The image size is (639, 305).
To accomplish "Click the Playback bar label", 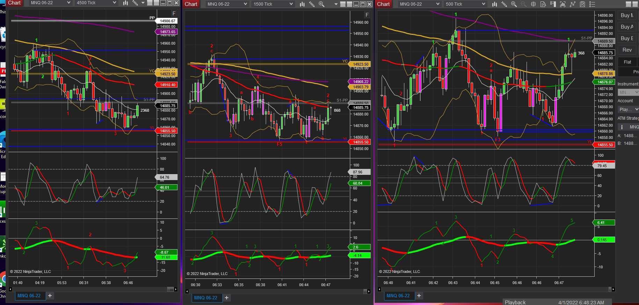I will (515, 302).
